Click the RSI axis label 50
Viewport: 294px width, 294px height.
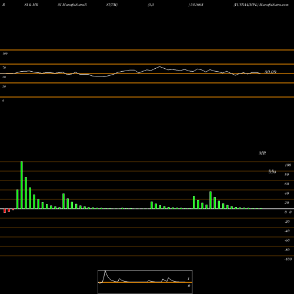pyautogui.click(x=4, y=77)
